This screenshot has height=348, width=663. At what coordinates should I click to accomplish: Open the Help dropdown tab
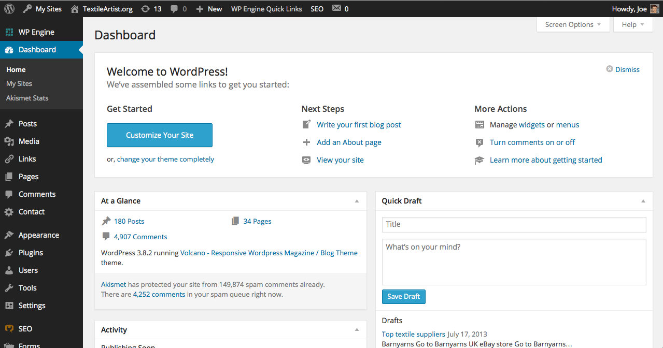coord(633,24)
